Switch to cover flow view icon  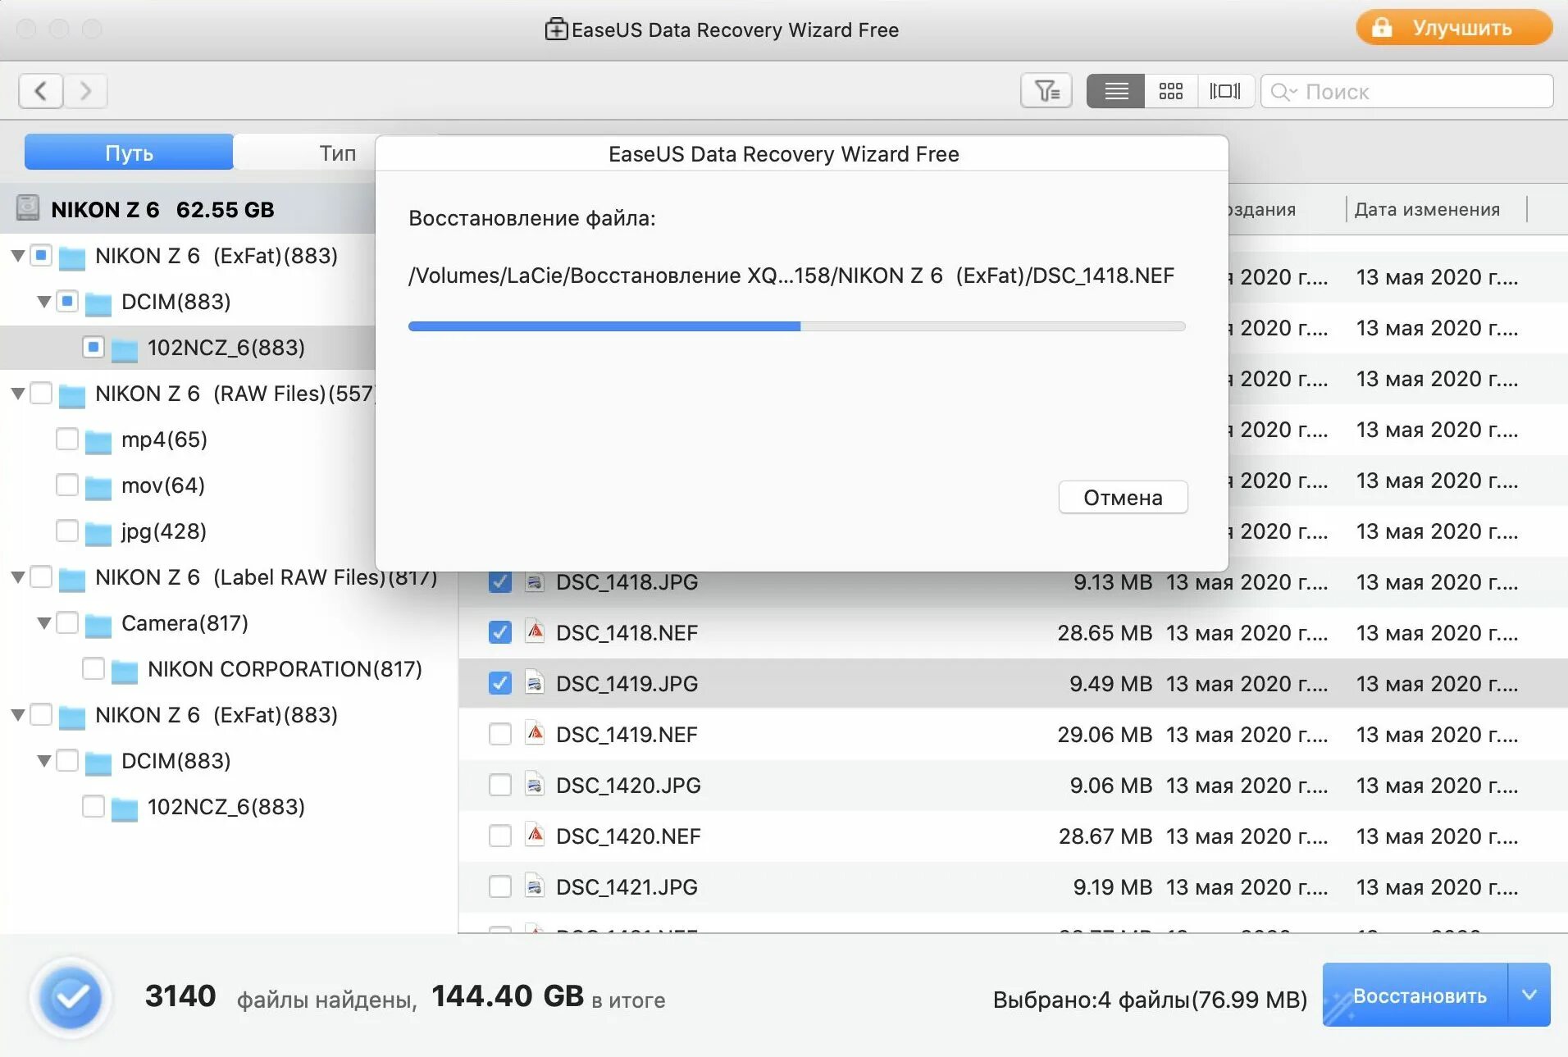pos(1225,91)
